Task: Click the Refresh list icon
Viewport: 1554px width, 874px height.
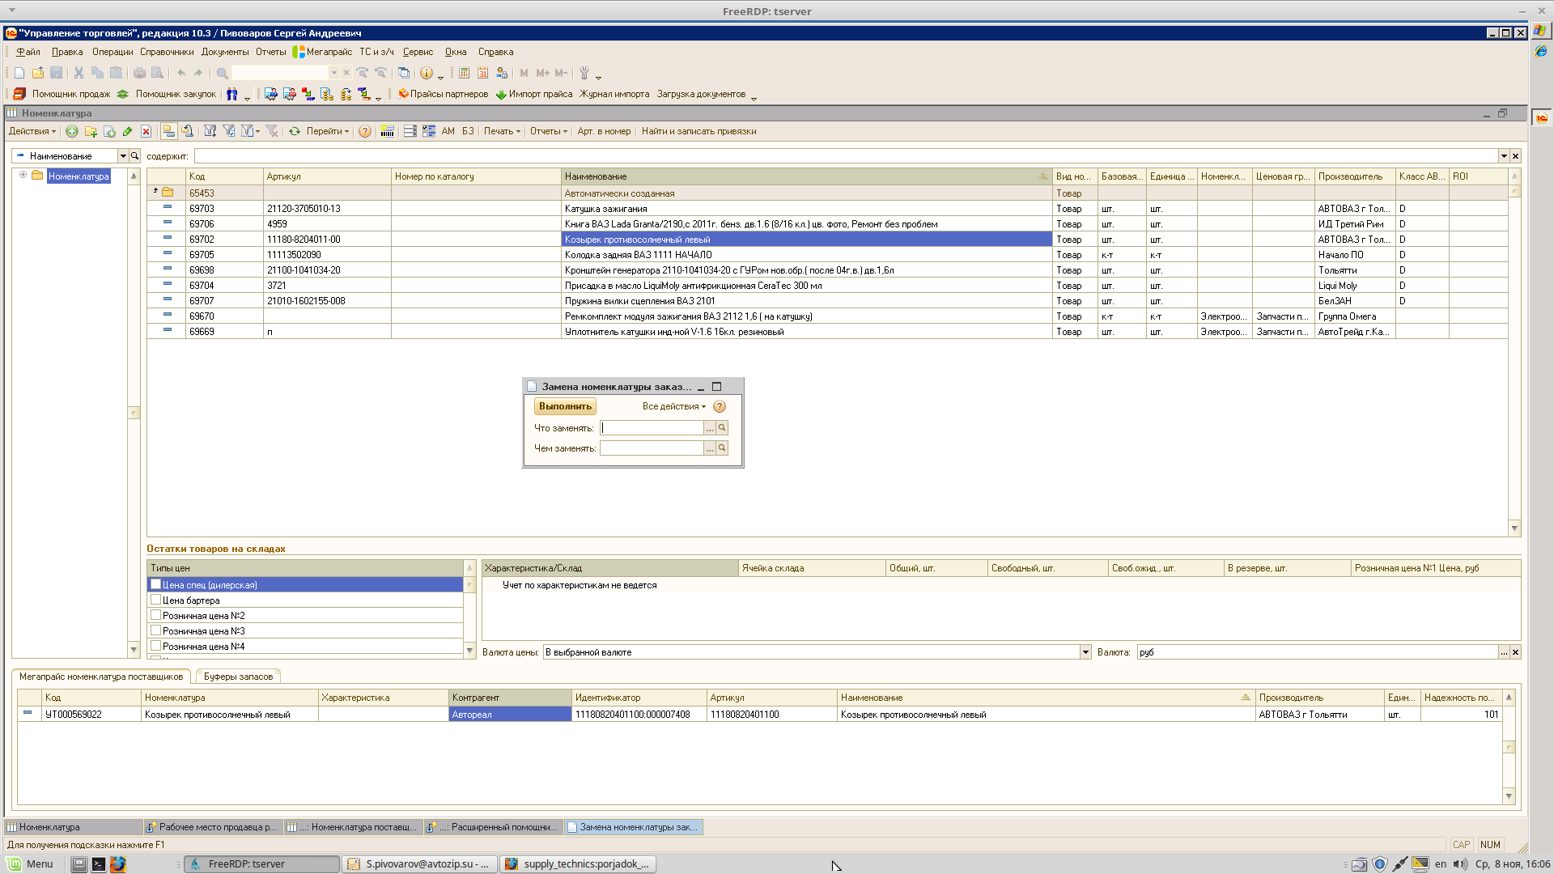Action: 295,131
